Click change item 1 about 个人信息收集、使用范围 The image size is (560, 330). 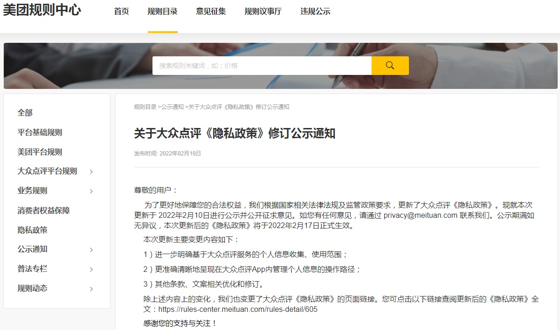246,255
